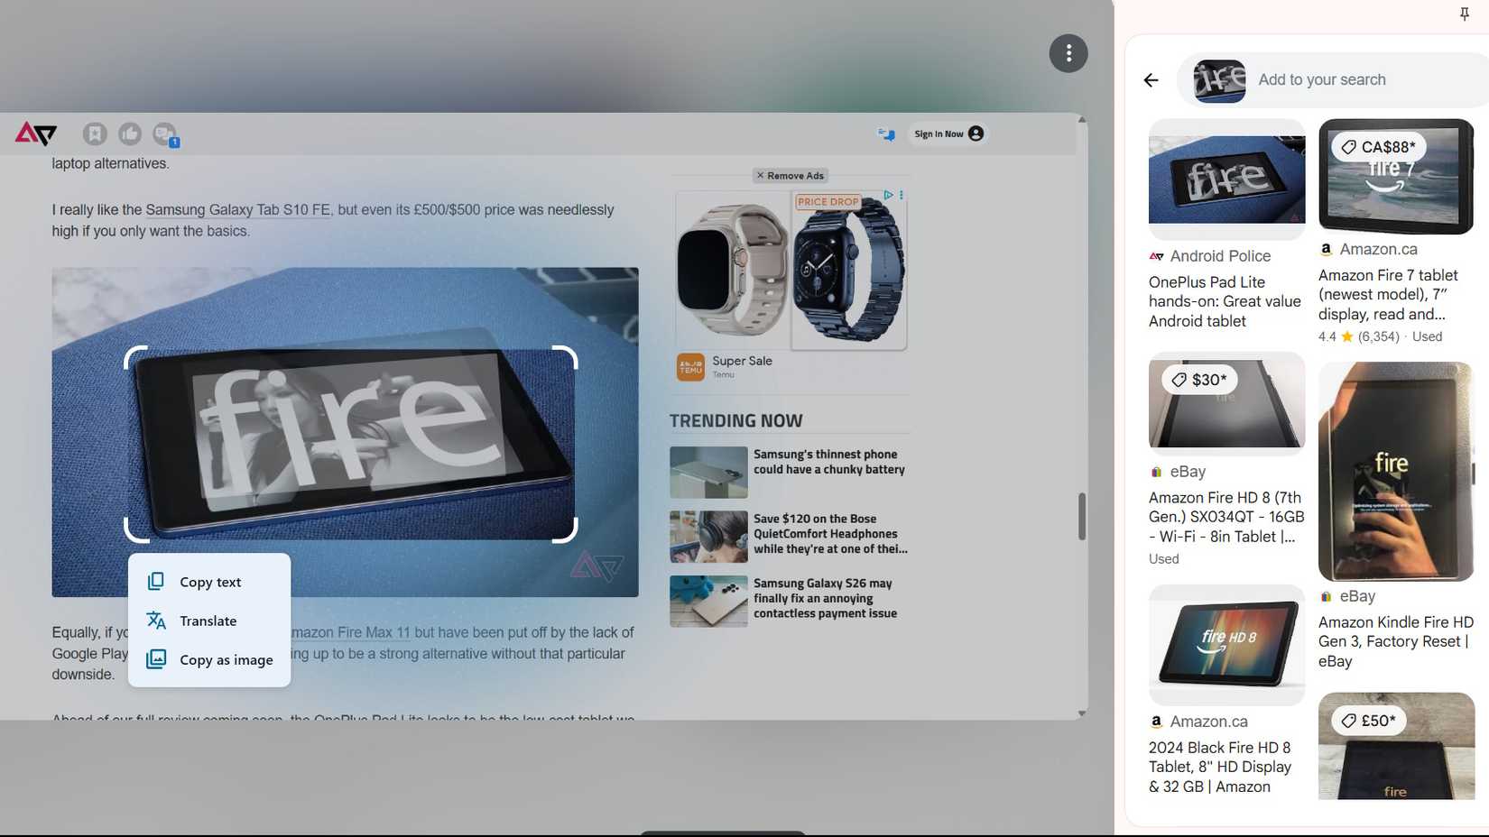The image size is (1489, 837).
Task: Select Translate in the Lens context menu
Action: [207, 621]
